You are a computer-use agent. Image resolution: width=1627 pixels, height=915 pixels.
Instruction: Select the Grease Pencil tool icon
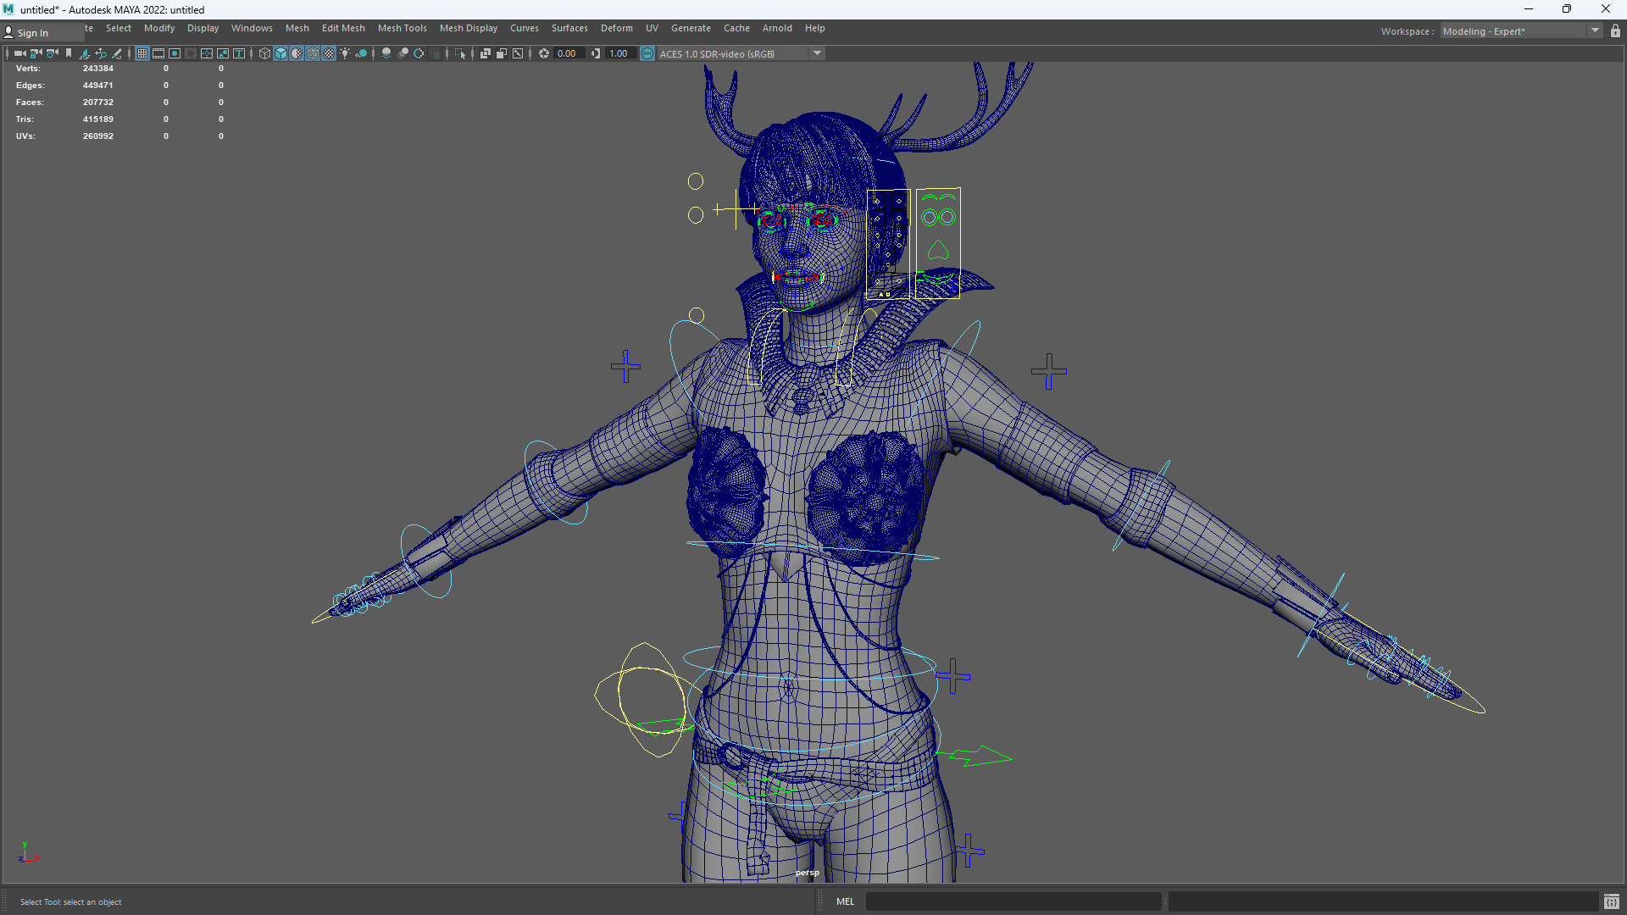[x=117, y=53]
